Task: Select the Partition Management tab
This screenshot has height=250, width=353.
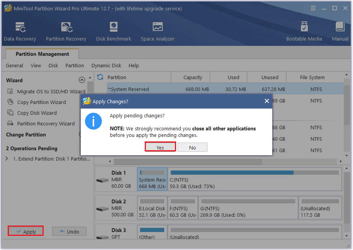Action: 42,54
